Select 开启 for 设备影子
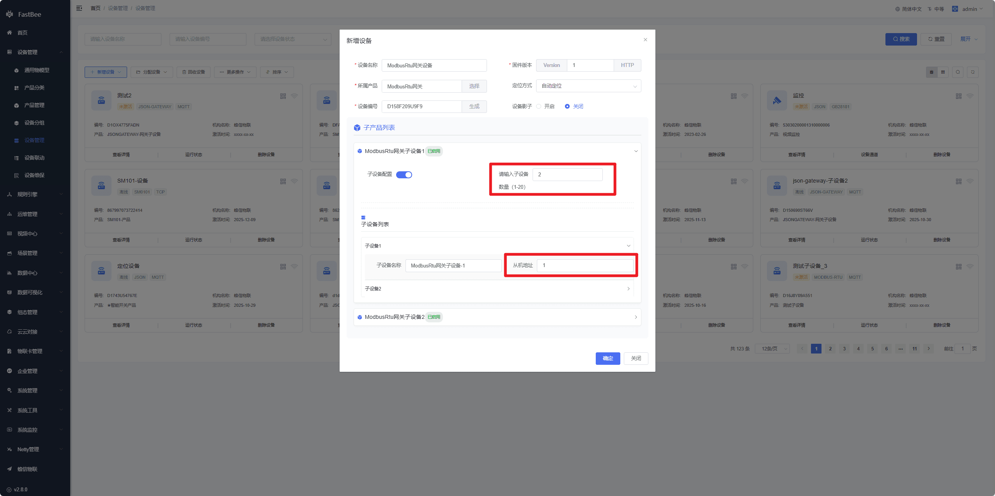This screenshot has height=496, width=995. pyautogui.click(x=545, y=107)
